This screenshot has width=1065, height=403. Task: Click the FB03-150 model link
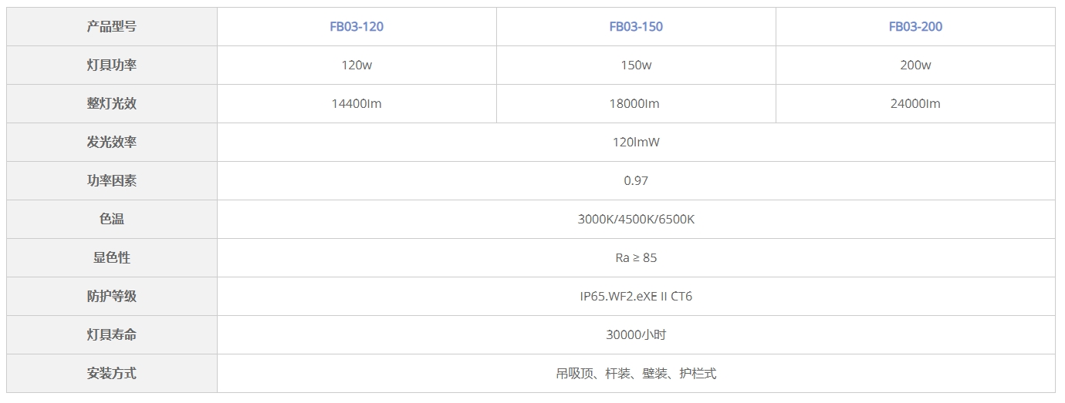click(636, 27)
